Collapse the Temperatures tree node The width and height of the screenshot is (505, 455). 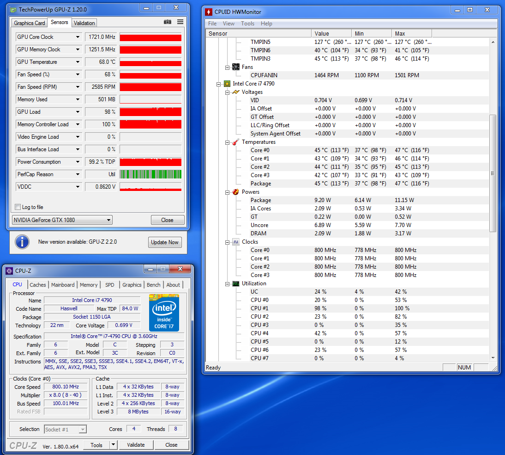228,142
